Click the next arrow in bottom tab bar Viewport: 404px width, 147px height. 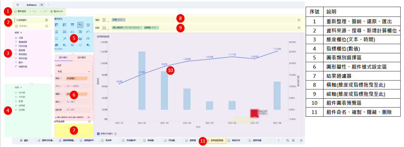click(278, 141)
